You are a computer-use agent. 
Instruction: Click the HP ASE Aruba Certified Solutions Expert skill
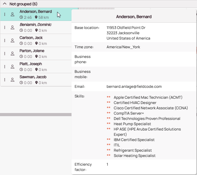pyautogui.click(x=147, y=132)
